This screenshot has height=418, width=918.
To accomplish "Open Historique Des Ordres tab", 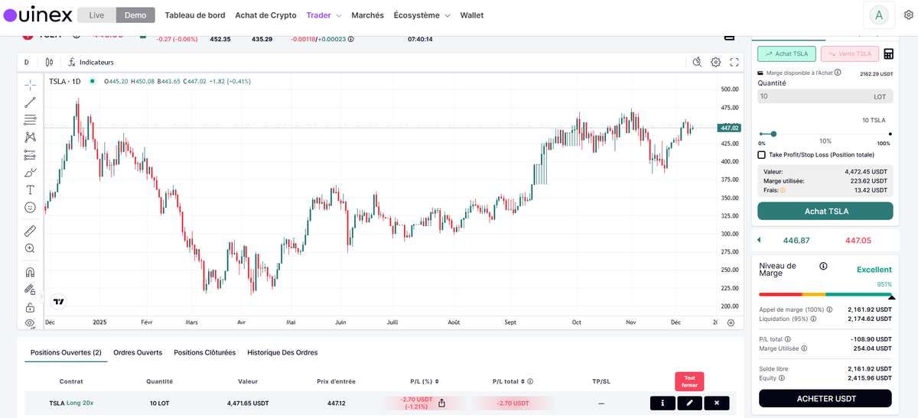I will click(x=282, y=352).
